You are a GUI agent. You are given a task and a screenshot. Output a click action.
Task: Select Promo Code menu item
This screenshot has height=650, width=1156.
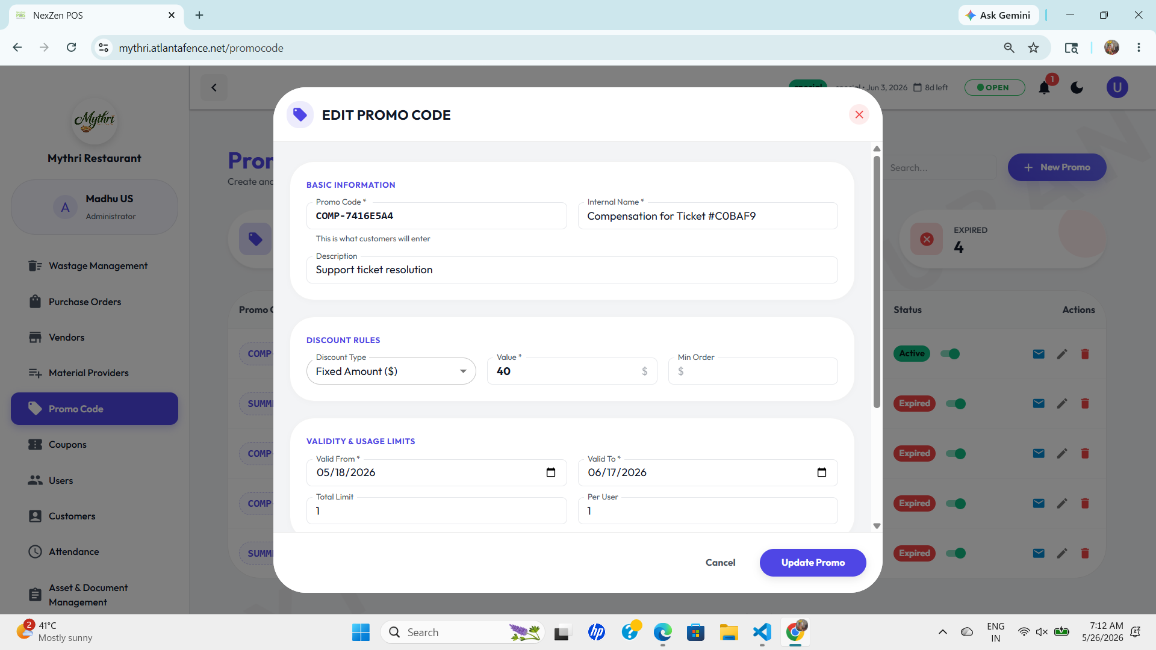(x=95, y=409)
